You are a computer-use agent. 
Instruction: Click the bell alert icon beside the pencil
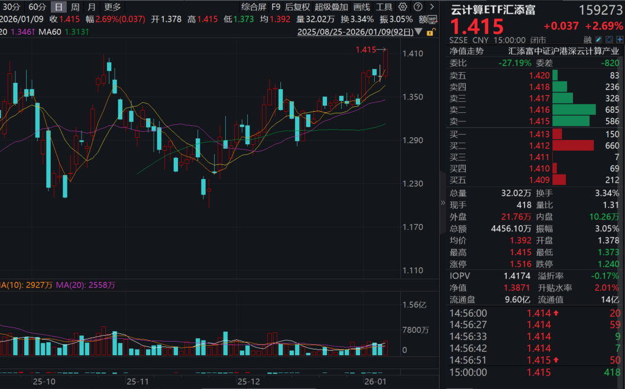point(609,39)
